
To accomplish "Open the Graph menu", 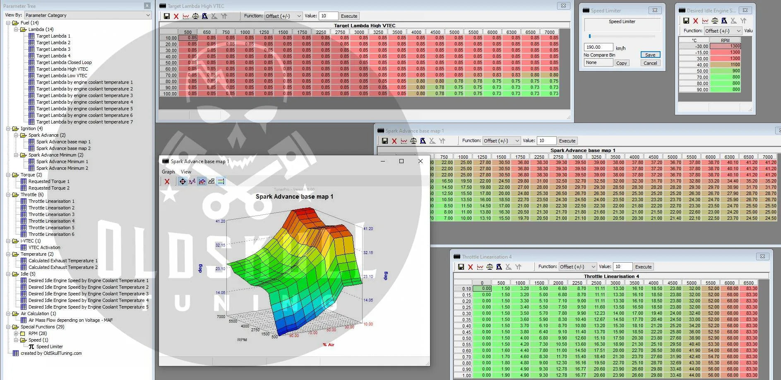I will click(x=168, y=172).
